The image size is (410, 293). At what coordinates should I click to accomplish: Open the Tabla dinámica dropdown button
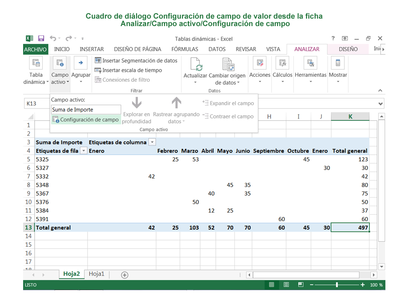pos(36,70)
